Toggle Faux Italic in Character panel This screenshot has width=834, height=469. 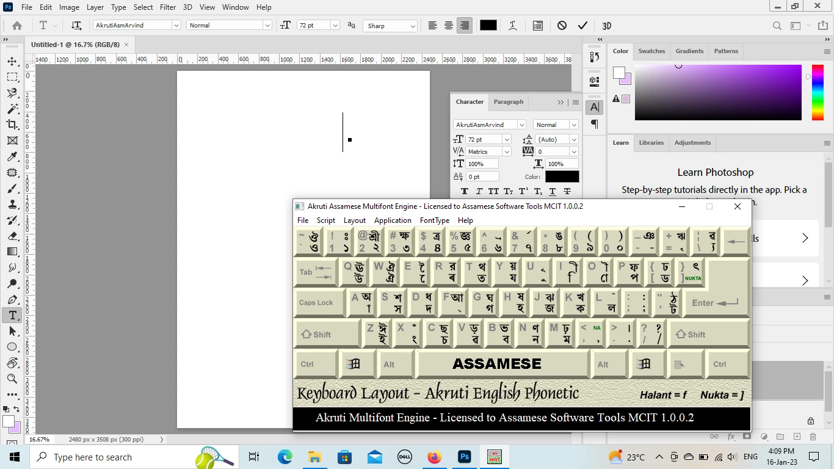(x=479, y=191)
